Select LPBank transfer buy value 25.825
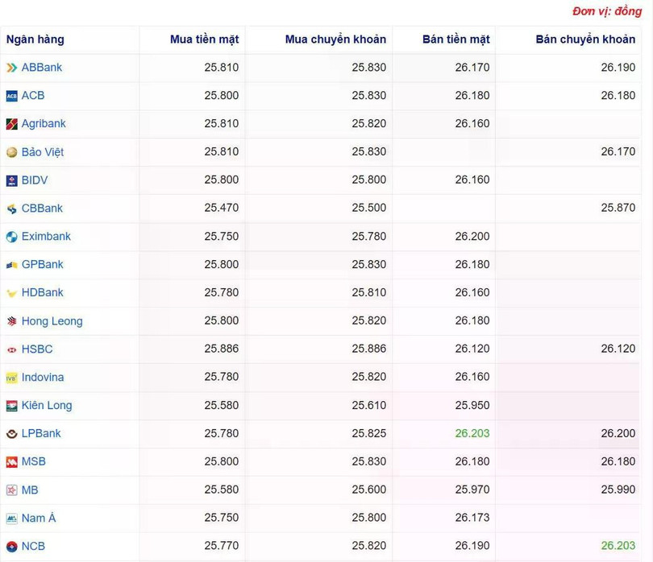653x562 pixels. tap(369, 433)
